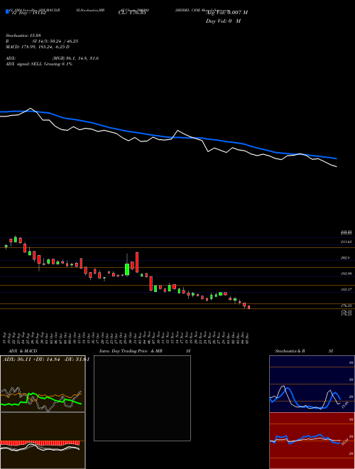The width and height of the screenshot is (355, 469).
Task: Click the blue Stochastics panel chart
Action: tap(312, 384)
